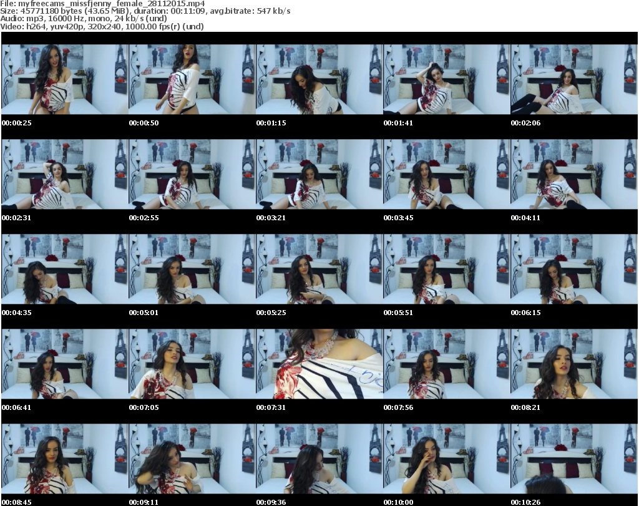Open the thumbnail frame at 00:09:36
Viewport: 639px width, 506px height.
pyautogui.click(x=319, y=459)
